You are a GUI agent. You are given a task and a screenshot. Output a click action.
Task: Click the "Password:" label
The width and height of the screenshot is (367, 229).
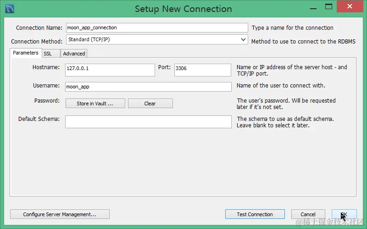47,101
